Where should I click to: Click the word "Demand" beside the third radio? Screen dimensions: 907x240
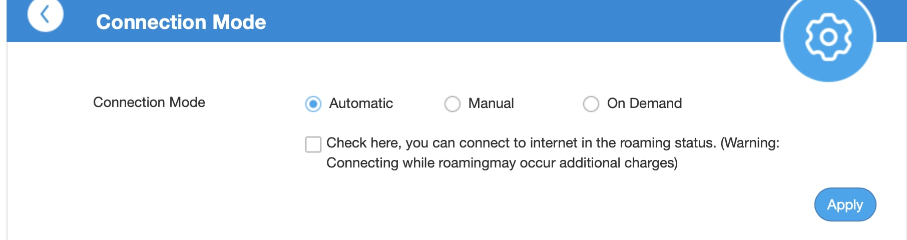click(656, 103)
